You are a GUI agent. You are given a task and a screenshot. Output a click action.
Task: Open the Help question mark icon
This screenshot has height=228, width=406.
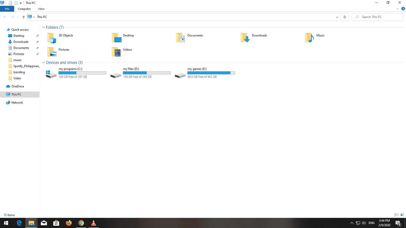click(x=403, y=9)
